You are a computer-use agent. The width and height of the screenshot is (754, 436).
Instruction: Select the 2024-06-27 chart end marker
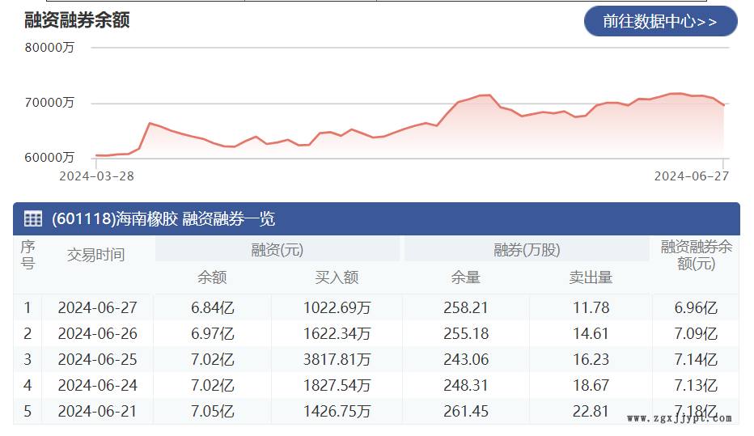pyautogui.click(x=692, y=176)
